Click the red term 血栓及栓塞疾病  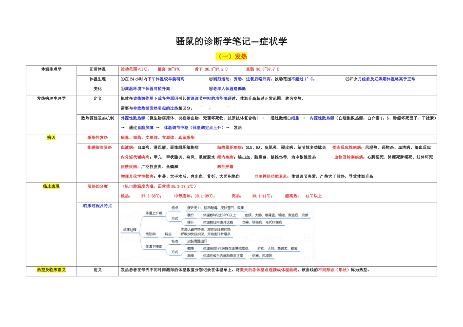tap(348, 157)
